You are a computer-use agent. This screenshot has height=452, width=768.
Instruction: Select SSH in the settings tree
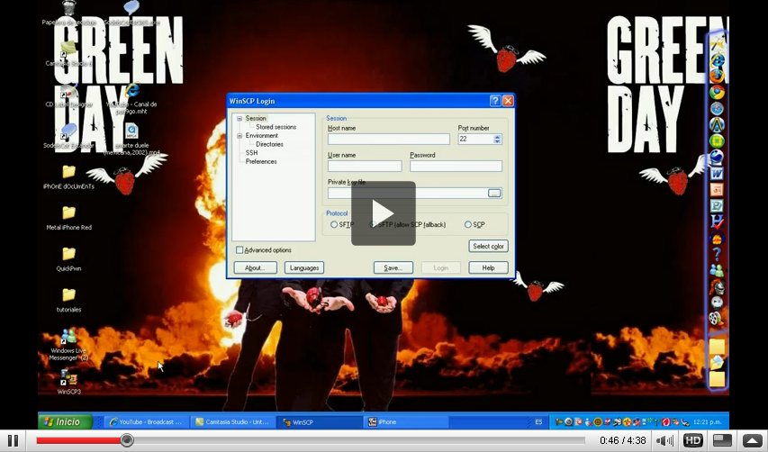(x=252, y=153)
